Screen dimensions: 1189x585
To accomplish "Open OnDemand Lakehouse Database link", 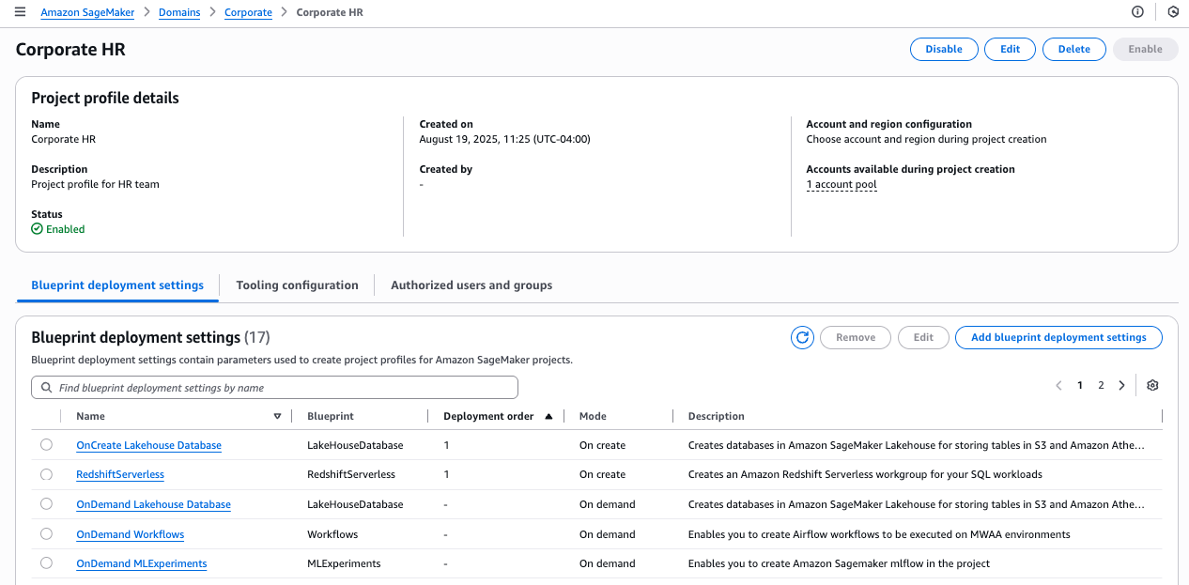I will pos(153,504).
